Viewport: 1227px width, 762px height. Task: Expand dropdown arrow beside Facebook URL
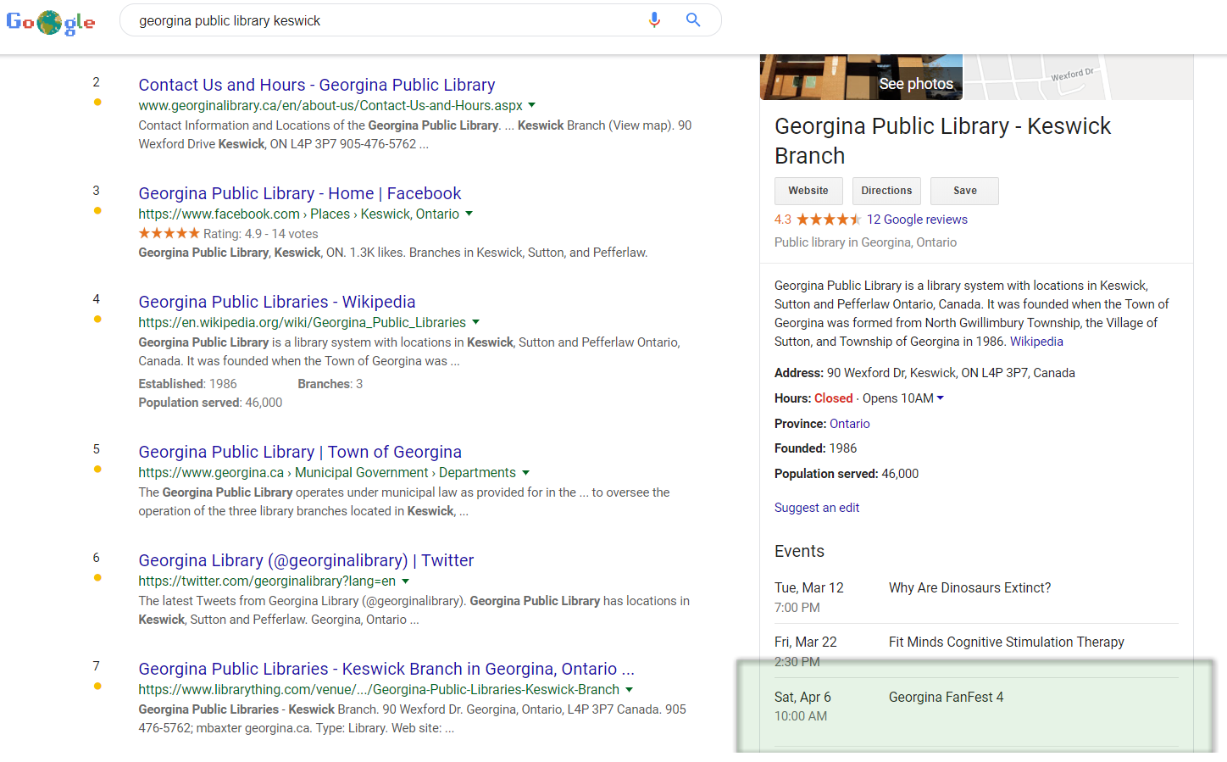tap(469, 214)
